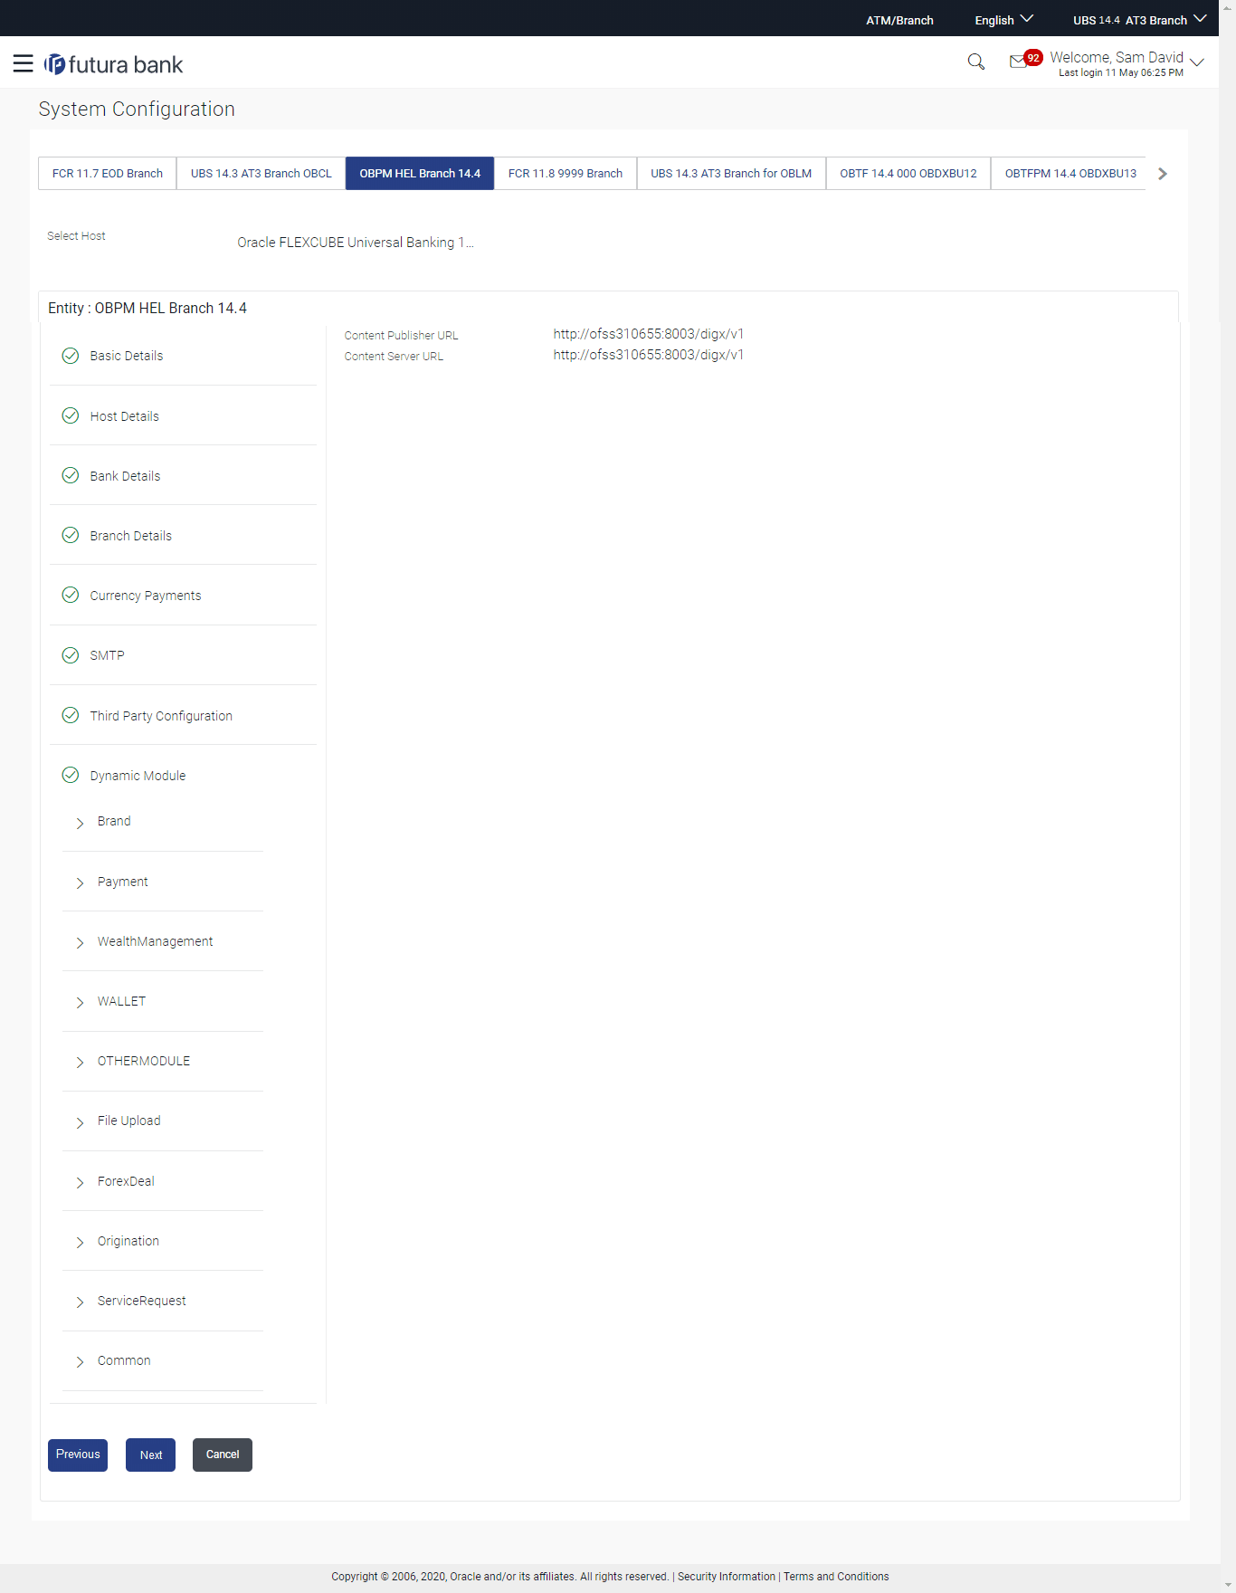Click the Content Publisher URL value
1236x1593 pixels.
pyautogui.click(x=649, y=334)
